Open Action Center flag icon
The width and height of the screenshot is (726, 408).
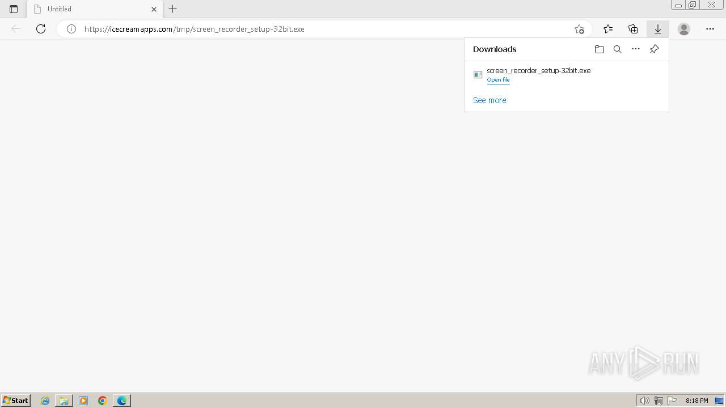[x=672, y=401]
